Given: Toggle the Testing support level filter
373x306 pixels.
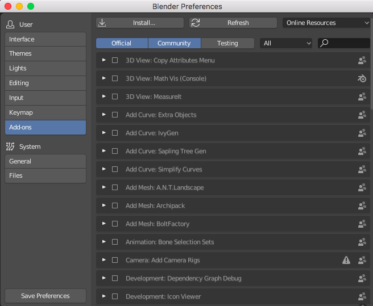Looking at the screenshot, I should [x=227, y=43].
